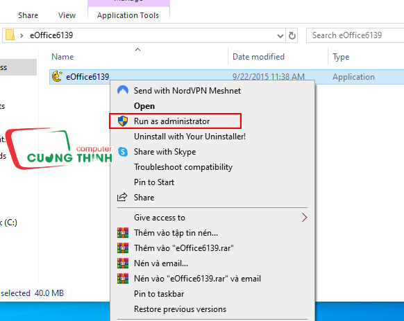Click the Application type cell
The width and height of the screenshot is (404, 321).
pos(353,77)
